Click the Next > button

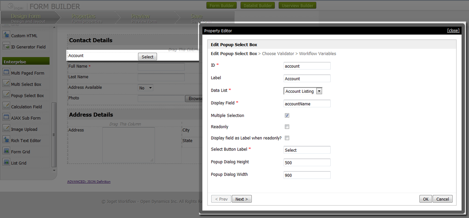click(242, 199)
